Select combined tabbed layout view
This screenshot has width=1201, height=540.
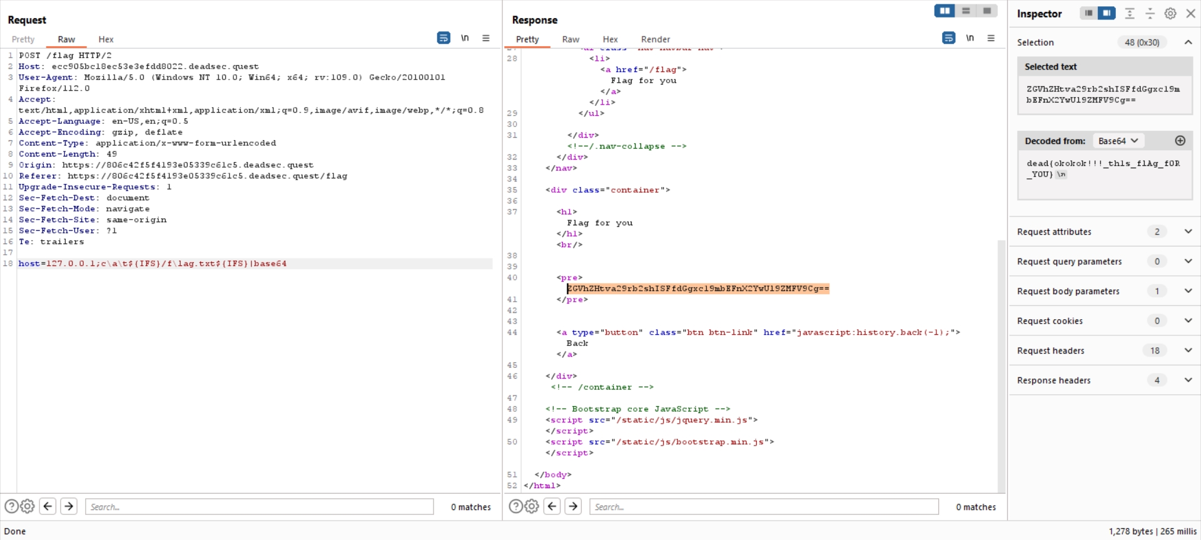pyautogui.click(x=987, y=11)
